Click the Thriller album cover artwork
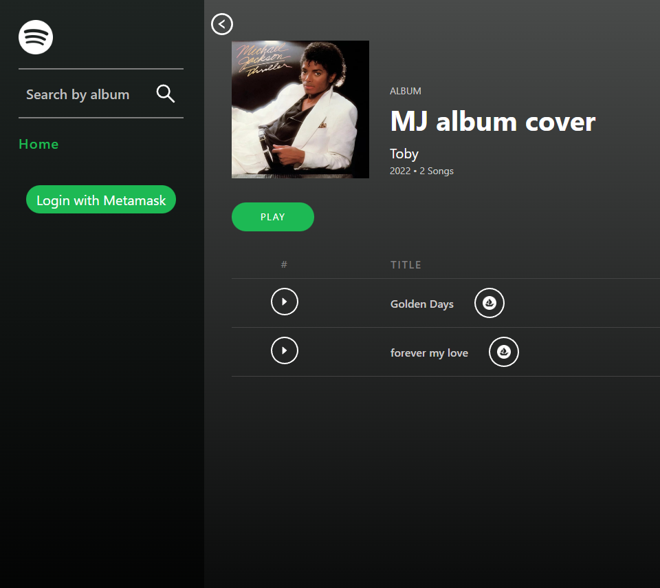The height and width of the screenshot is (588, 660). [300, 109]
